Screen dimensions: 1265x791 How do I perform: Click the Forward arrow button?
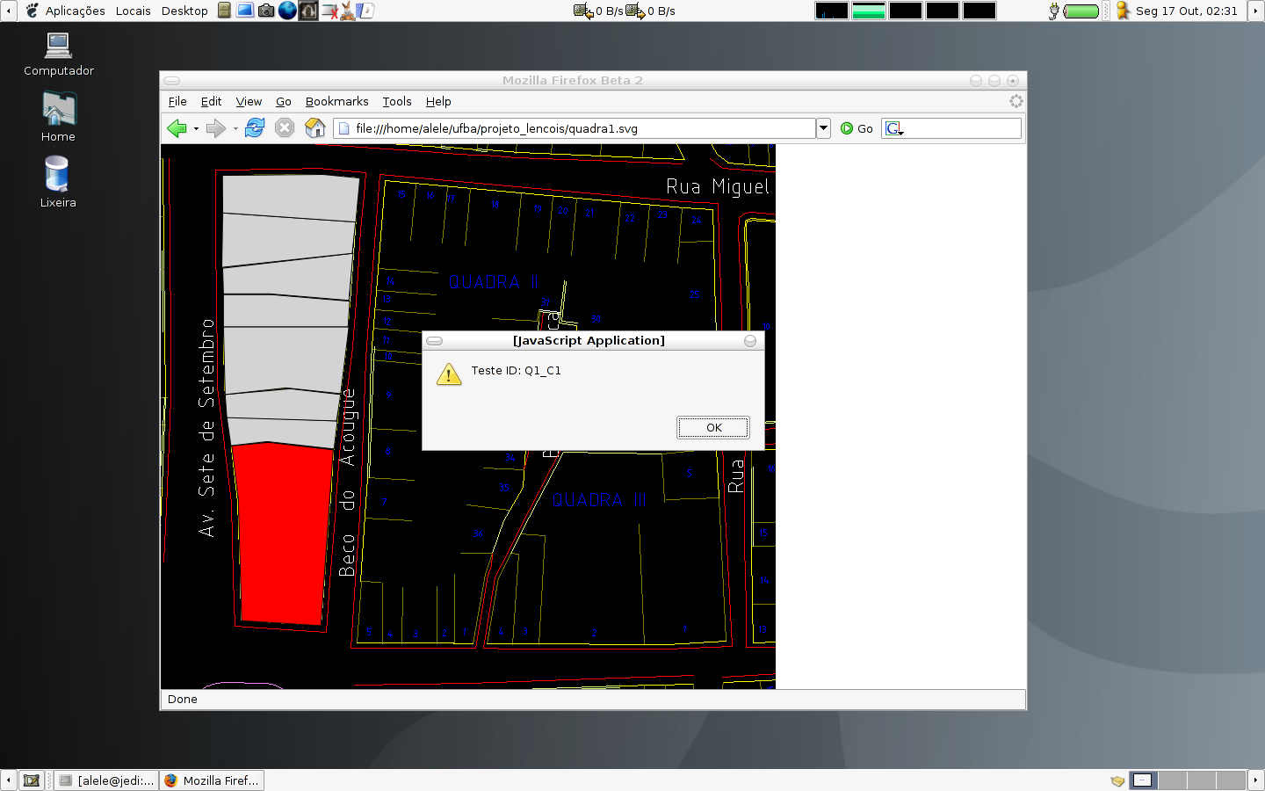(215, 128)
